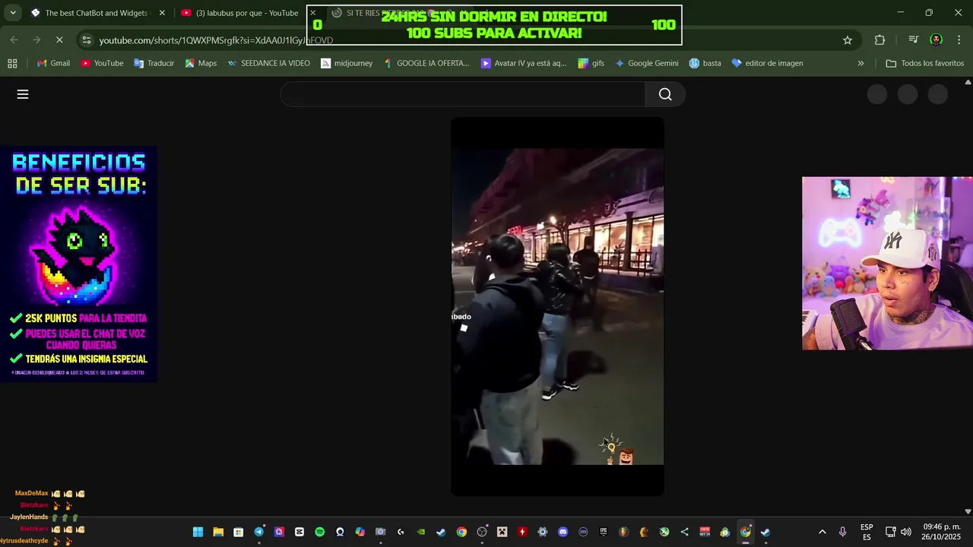Open Logitech G HUB from the taskbar
This screenshot has width=973, height=547.
tap(401, 532)
